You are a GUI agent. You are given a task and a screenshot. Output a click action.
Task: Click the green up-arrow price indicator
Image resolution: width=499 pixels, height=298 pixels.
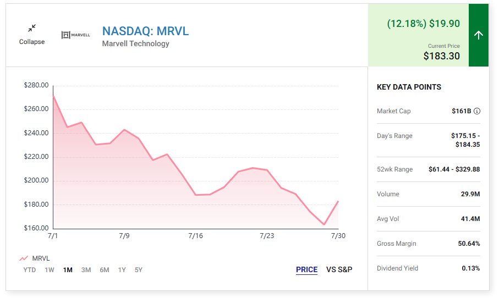[x=478, y=35]
